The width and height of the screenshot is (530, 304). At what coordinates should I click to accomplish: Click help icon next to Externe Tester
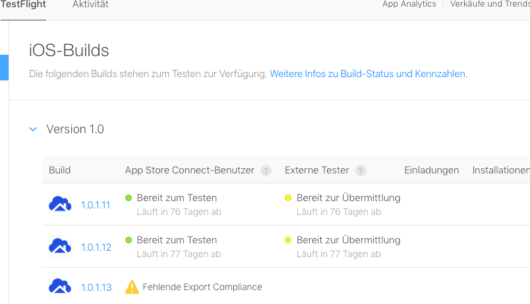pyautogui.click(x=361, y=171)
